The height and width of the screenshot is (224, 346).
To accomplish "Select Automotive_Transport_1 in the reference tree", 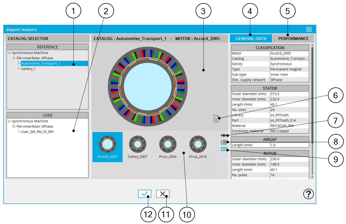I will pyautogui.click(x=41, y=63).
